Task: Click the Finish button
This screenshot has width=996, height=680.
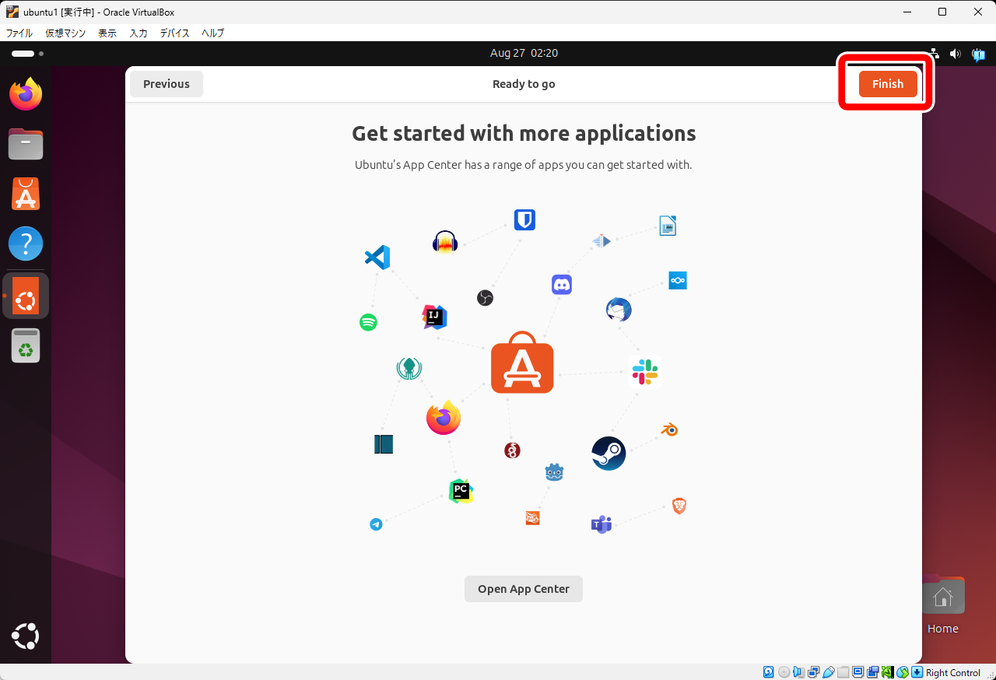Action: pyautogui.click(x=888, y=84)
